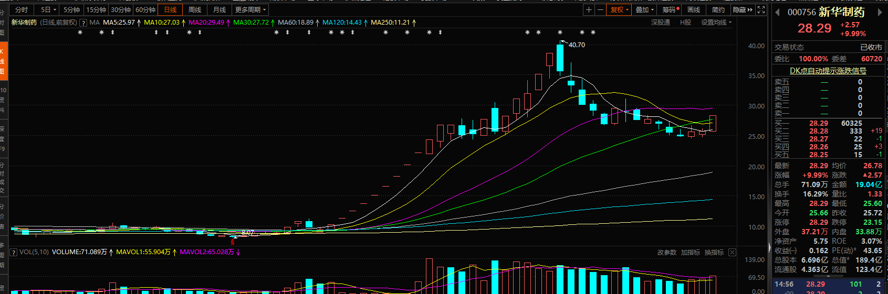This screenshot has height=294, width=888.
Task: Click stock name 新华制药 in chart header
Action: click(x=24, y=23)
